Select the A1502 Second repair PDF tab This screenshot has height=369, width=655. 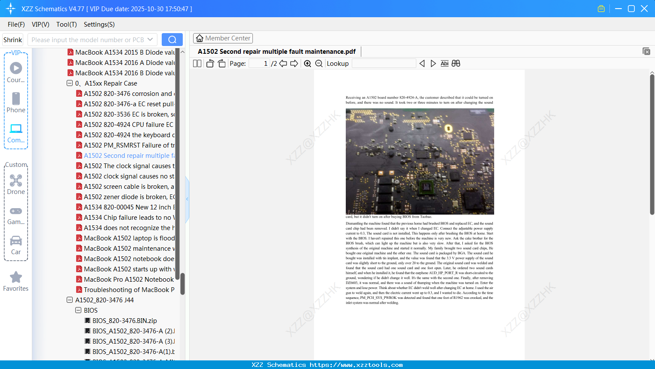click(277, 52)
